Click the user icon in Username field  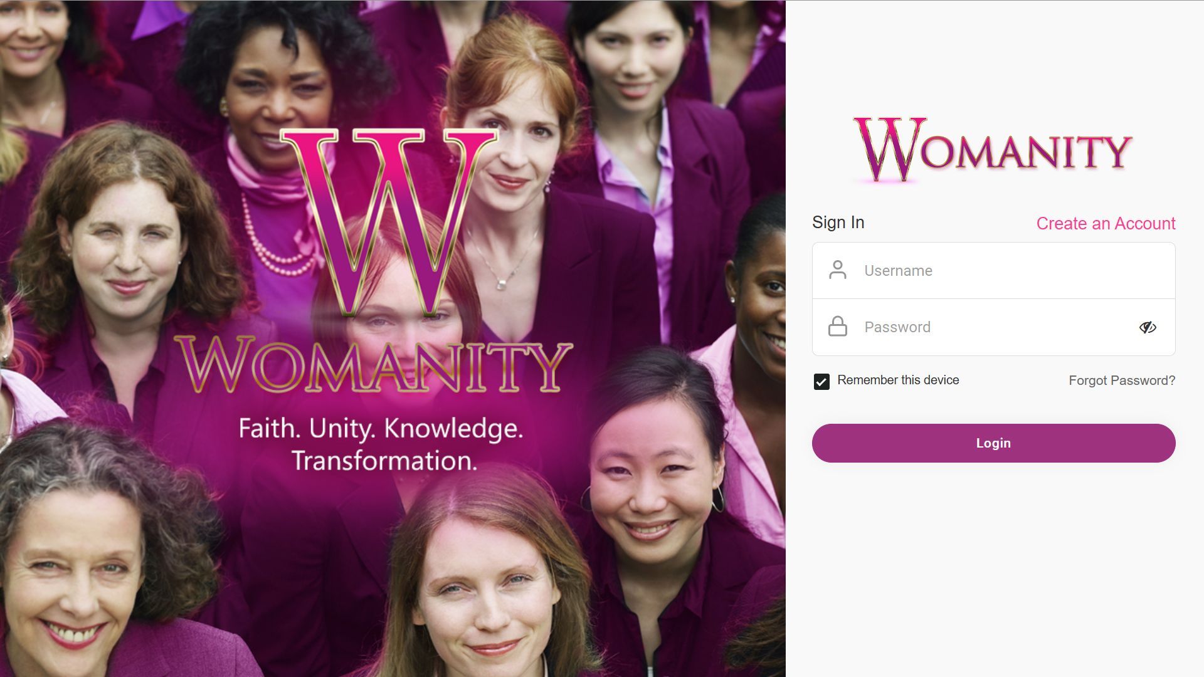point(838,270)
